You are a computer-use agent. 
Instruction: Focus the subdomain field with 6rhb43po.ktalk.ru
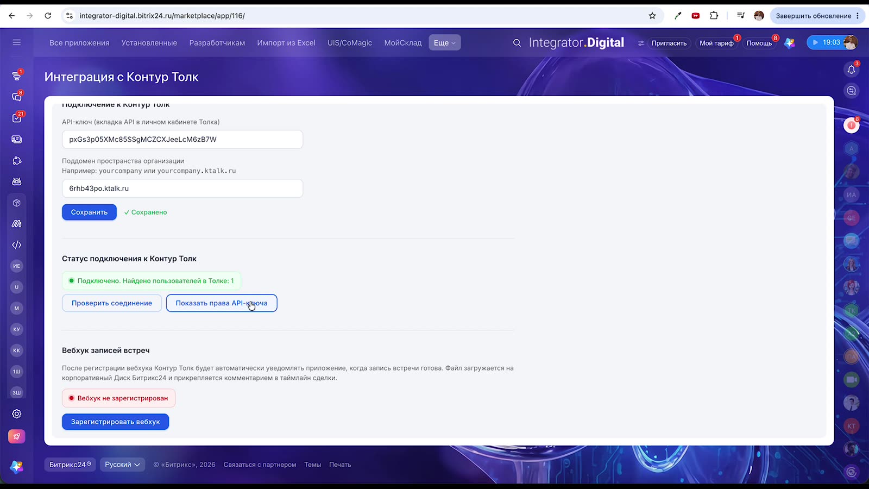(x=182, y=189)
